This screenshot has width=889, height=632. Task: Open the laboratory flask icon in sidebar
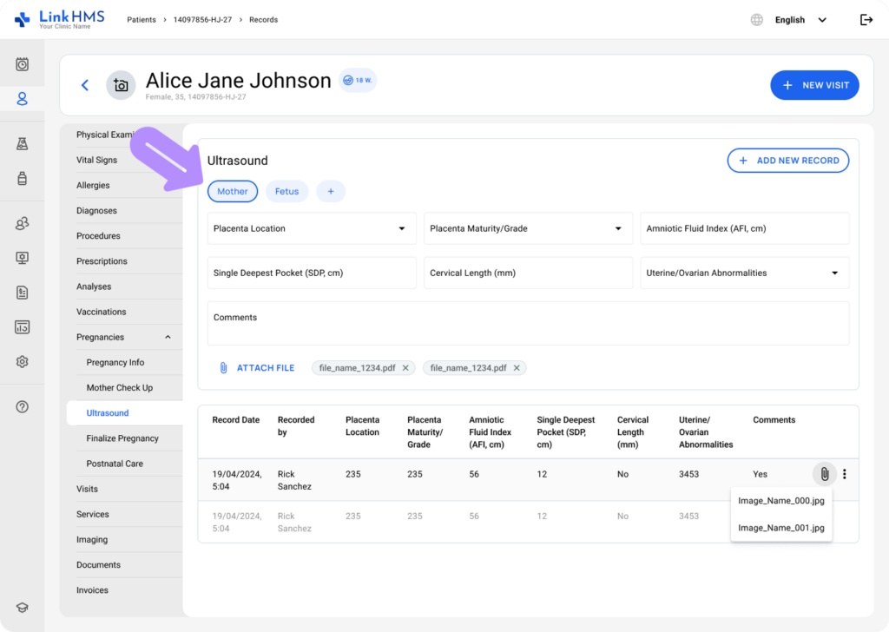22,144
